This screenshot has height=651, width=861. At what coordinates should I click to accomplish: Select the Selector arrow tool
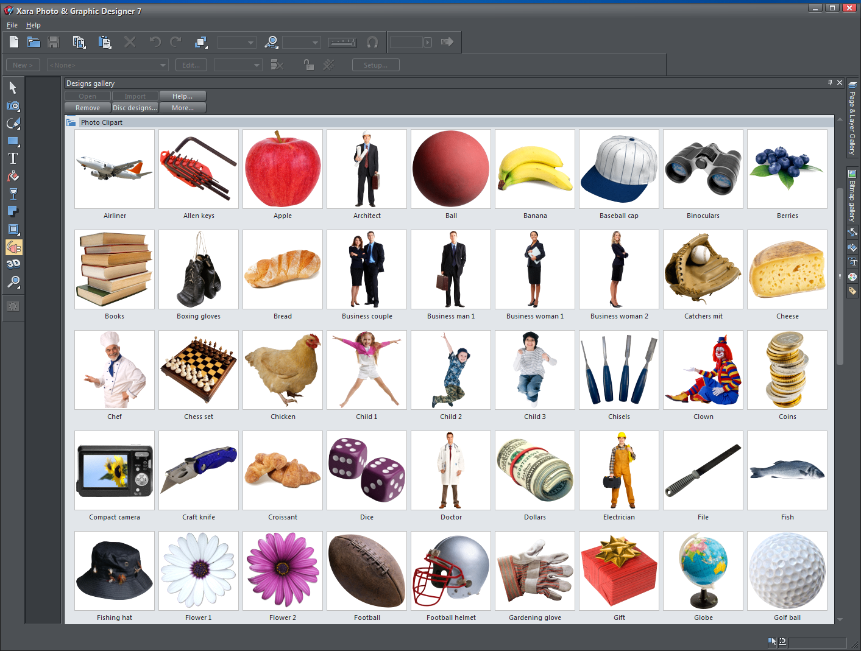tap(13, 88)
